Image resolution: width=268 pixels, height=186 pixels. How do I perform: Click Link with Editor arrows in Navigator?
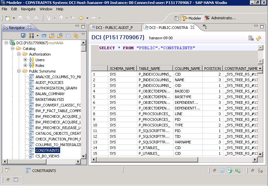coord(76,36)
